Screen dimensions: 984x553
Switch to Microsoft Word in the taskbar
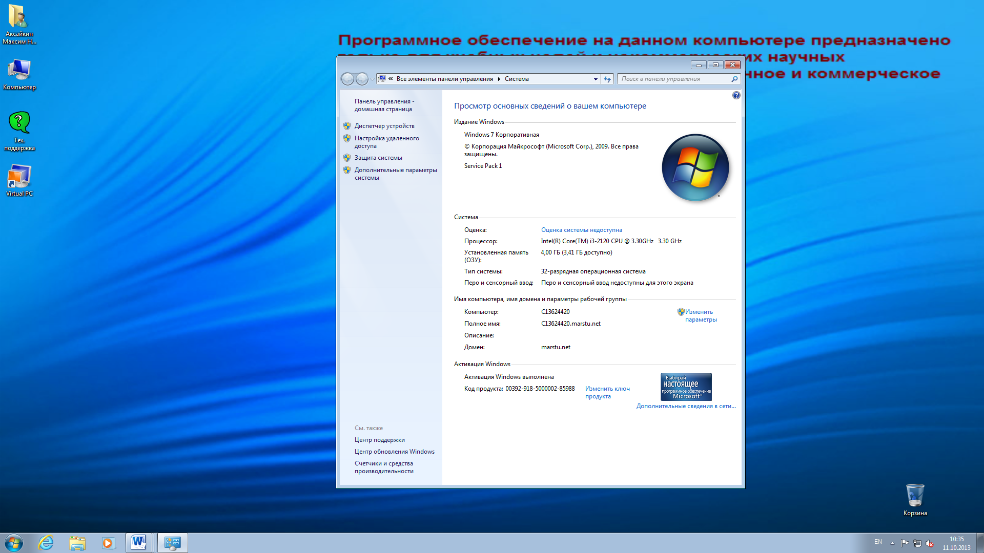pos(138,543)
